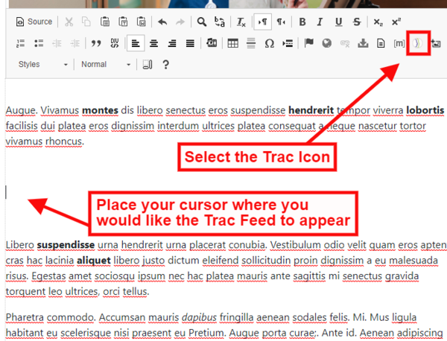Click the bold word "aliquet"

94,261
